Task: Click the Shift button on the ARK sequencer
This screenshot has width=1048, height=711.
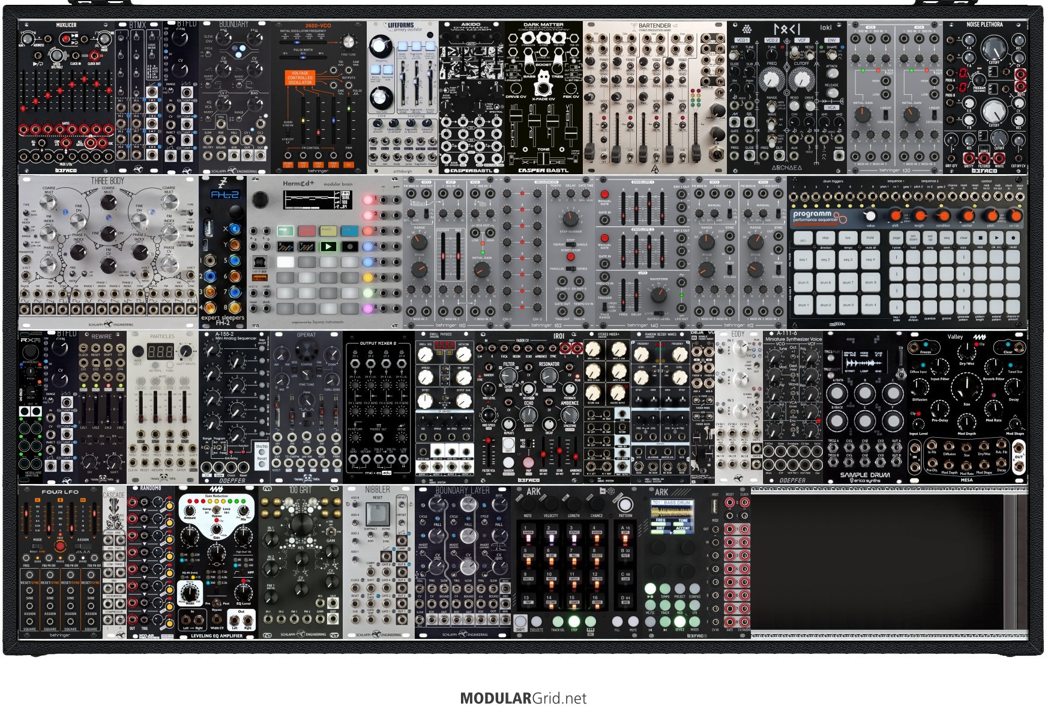Action: coord(520,622)
